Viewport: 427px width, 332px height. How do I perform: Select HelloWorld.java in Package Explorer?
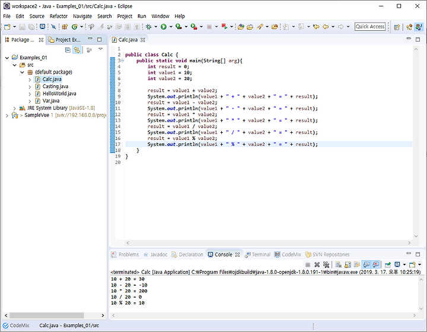[59, 94]
